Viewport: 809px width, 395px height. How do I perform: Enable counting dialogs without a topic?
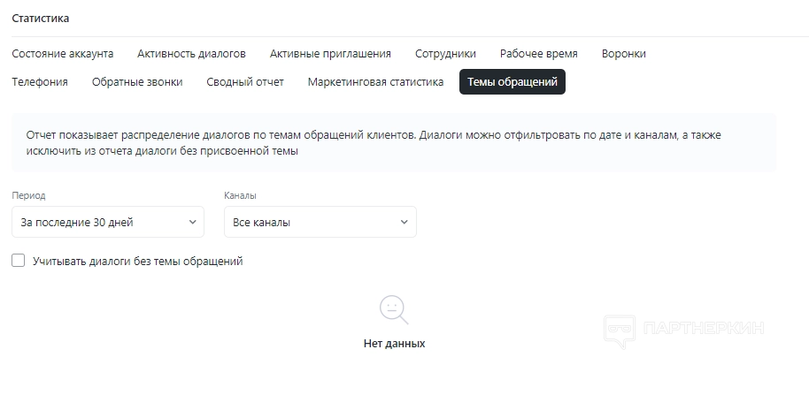19,261
